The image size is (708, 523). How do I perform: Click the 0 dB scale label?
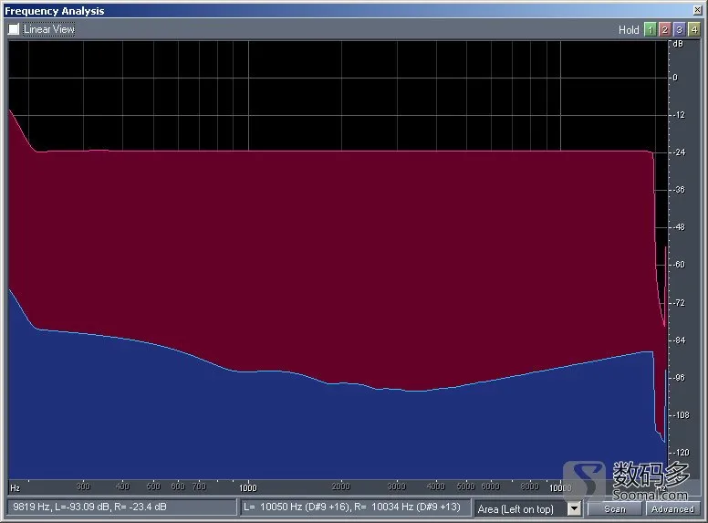[x=675, y=78]
